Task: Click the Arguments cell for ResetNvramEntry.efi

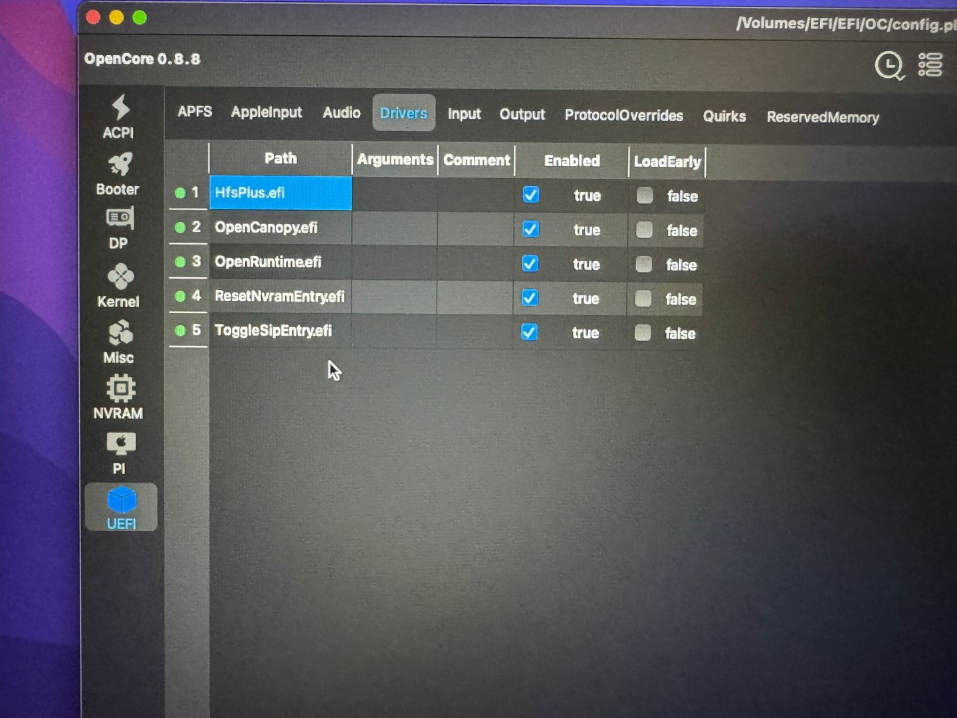Action: (394, 297)
